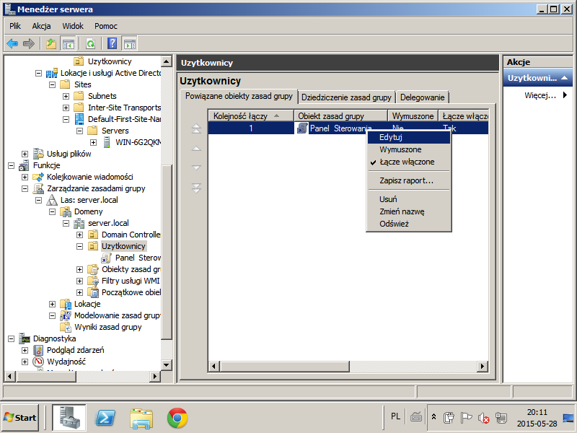
Task: Open the Akcja menu
Action: [41, 26]
